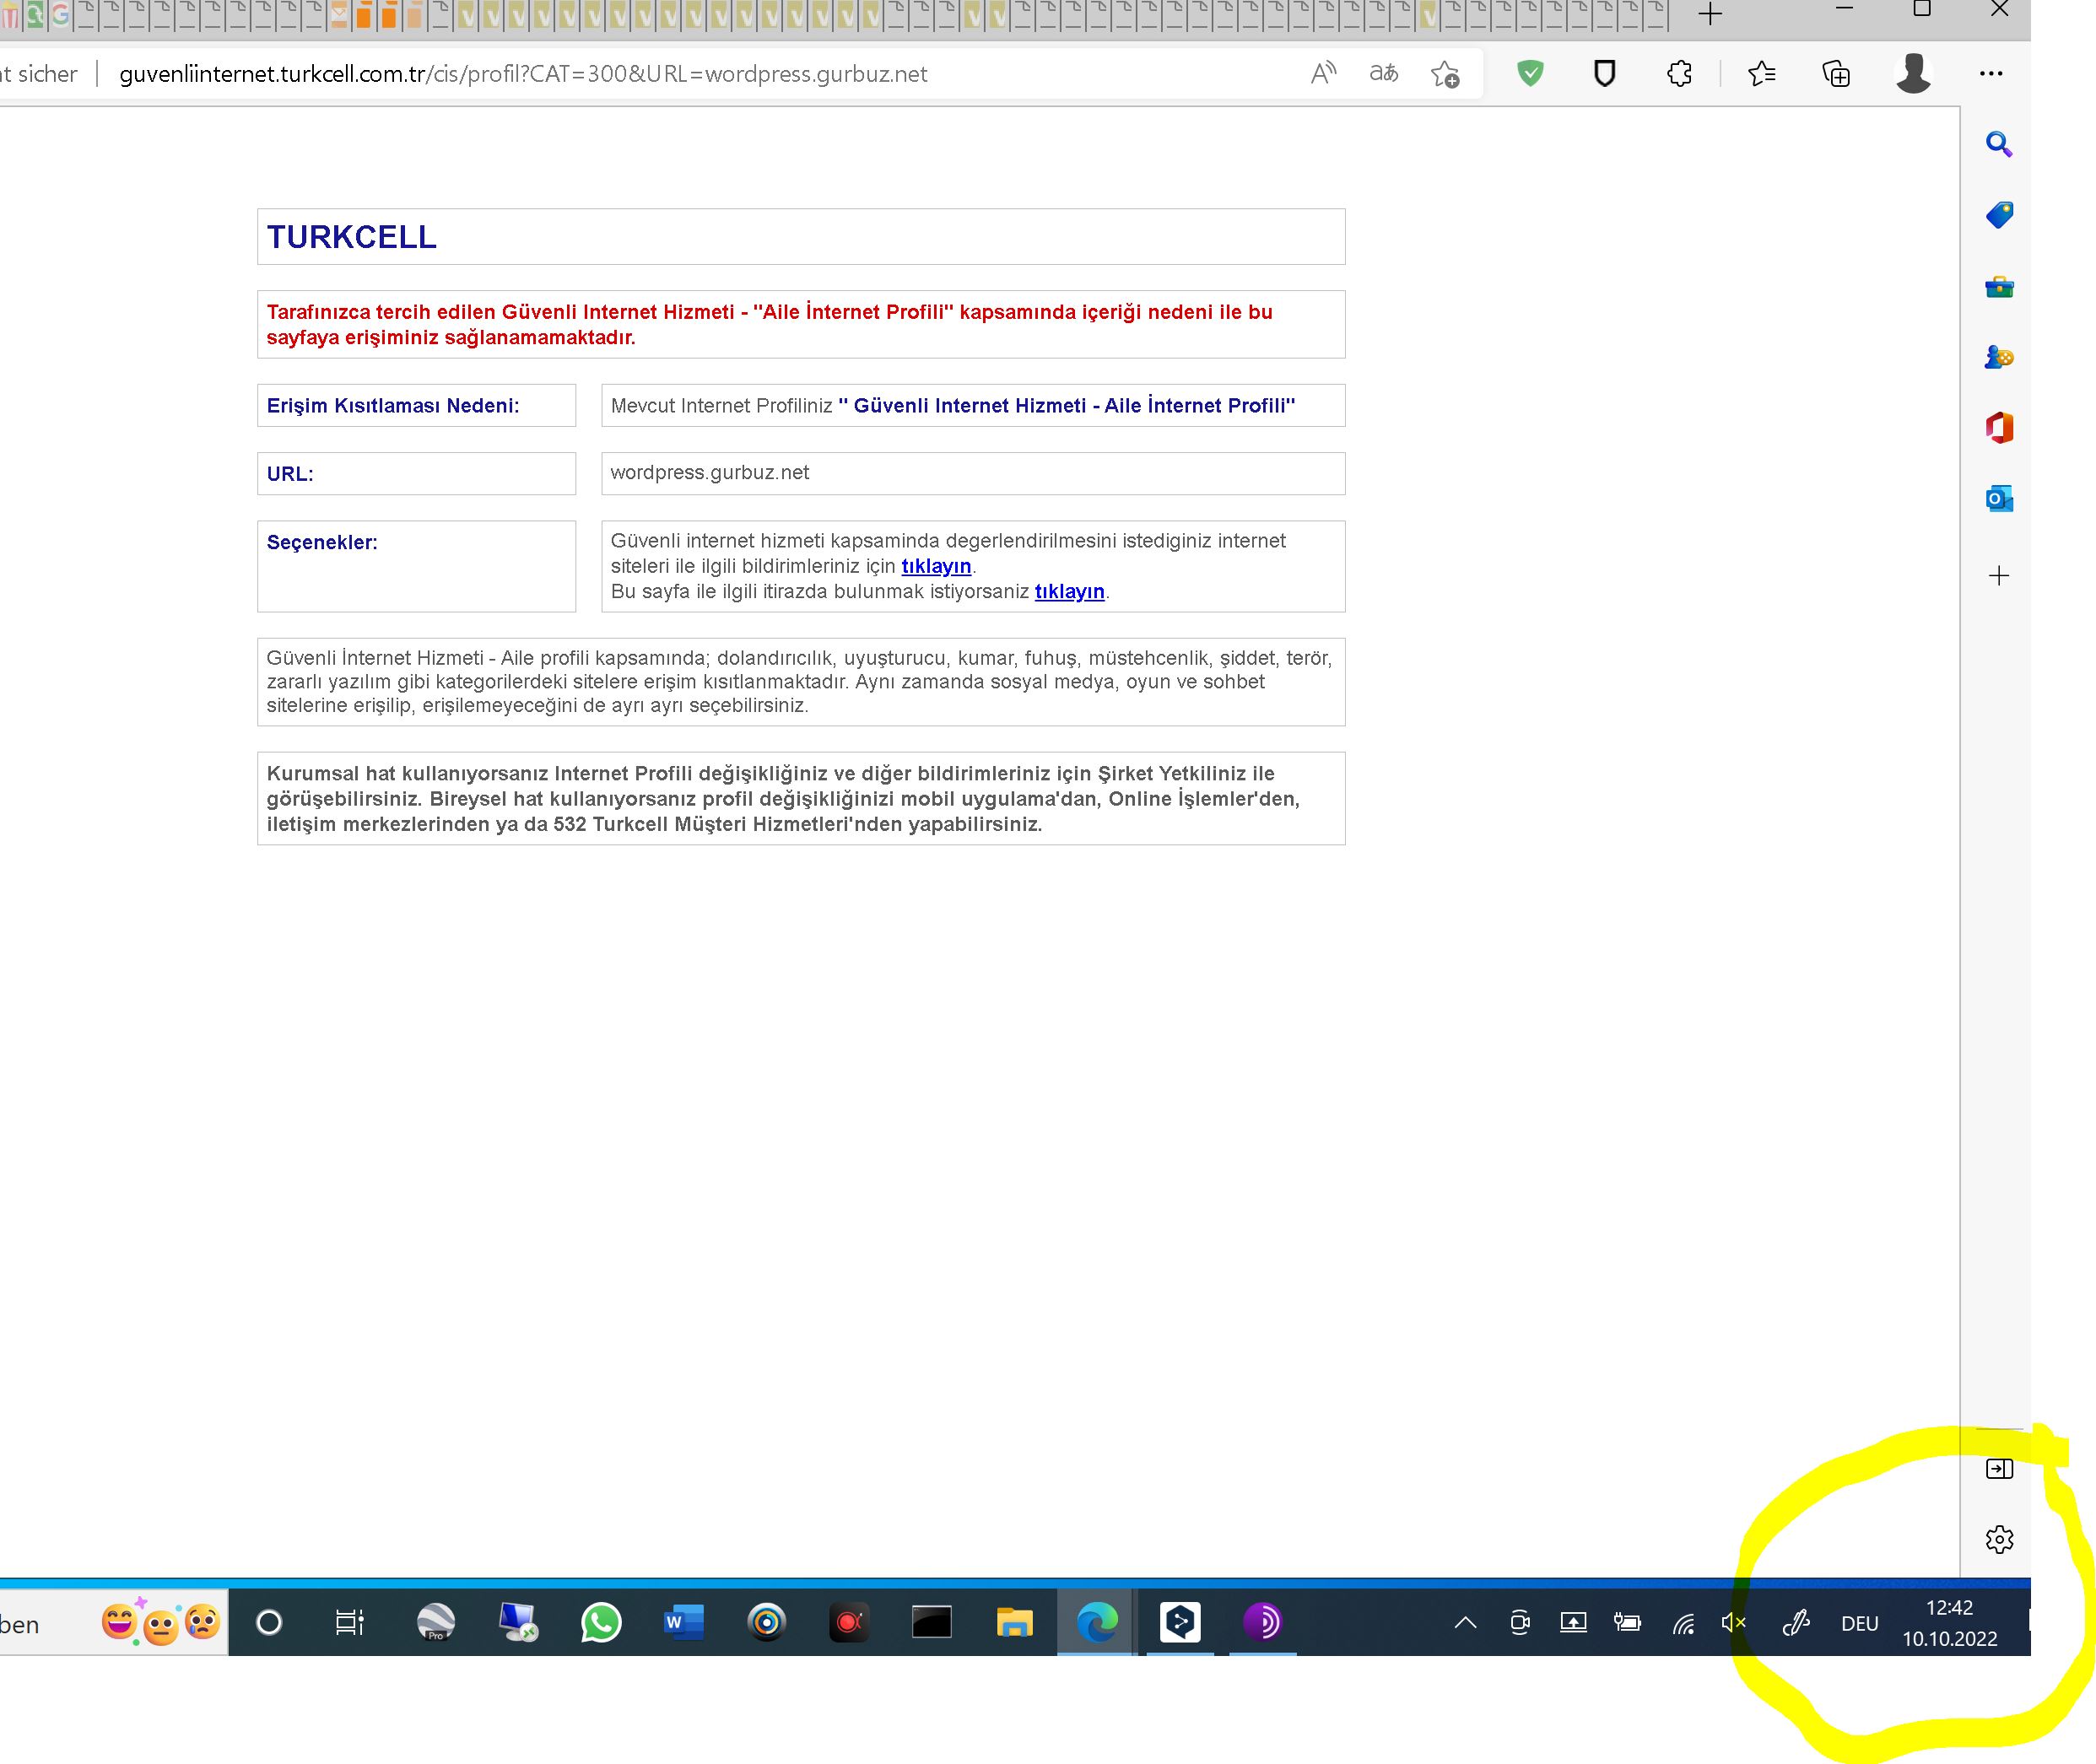This screenshot has width=2096, height=1764.
Task: Select the TURKCELL heading text
Action: tap(351, 237)
